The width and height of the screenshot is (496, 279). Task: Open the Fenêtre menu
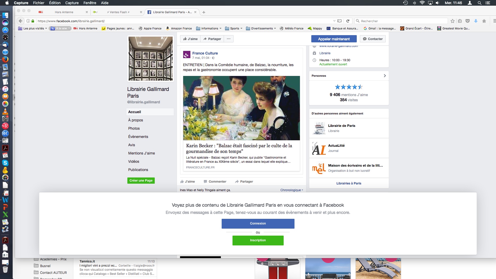click(x=90, y=3)
